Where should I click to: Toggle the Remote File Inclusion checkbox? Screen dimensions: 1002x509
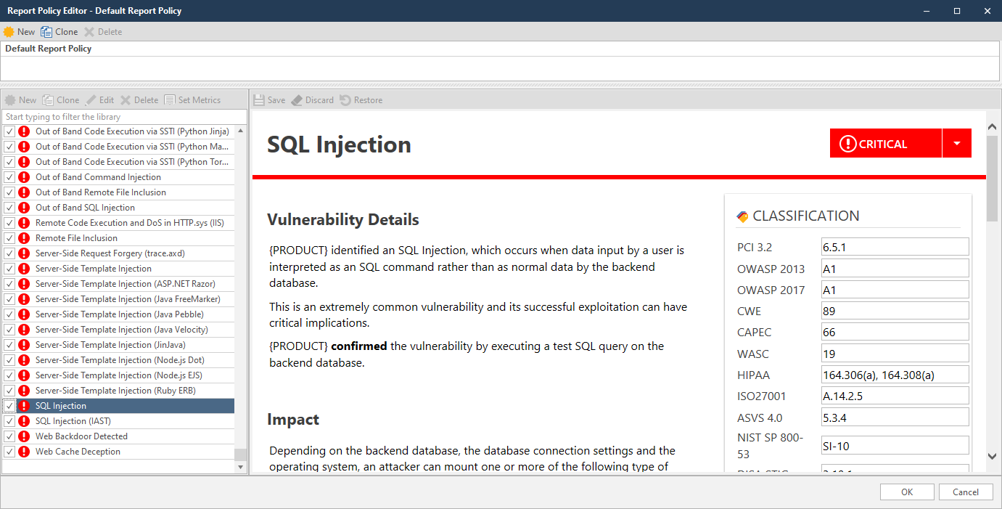[9, 238]
